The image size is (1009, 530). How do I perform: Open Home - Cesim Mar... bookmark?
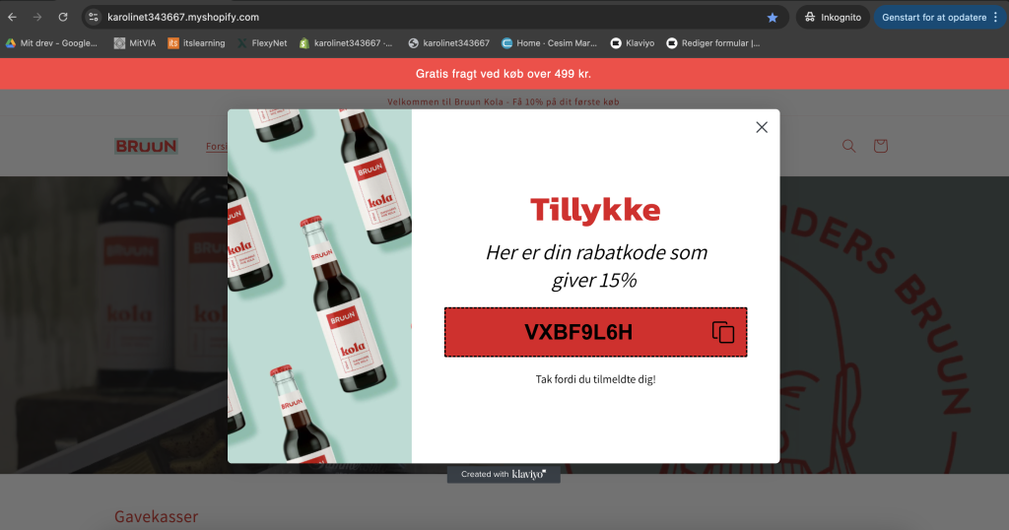(550, 43)
